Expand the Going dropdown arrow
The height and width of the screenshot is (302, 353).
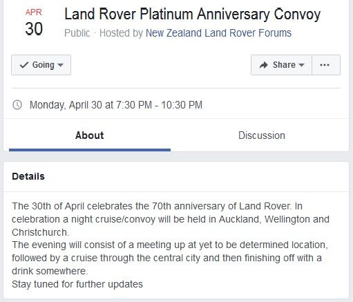pyautogui.click(x=60, y=65)
